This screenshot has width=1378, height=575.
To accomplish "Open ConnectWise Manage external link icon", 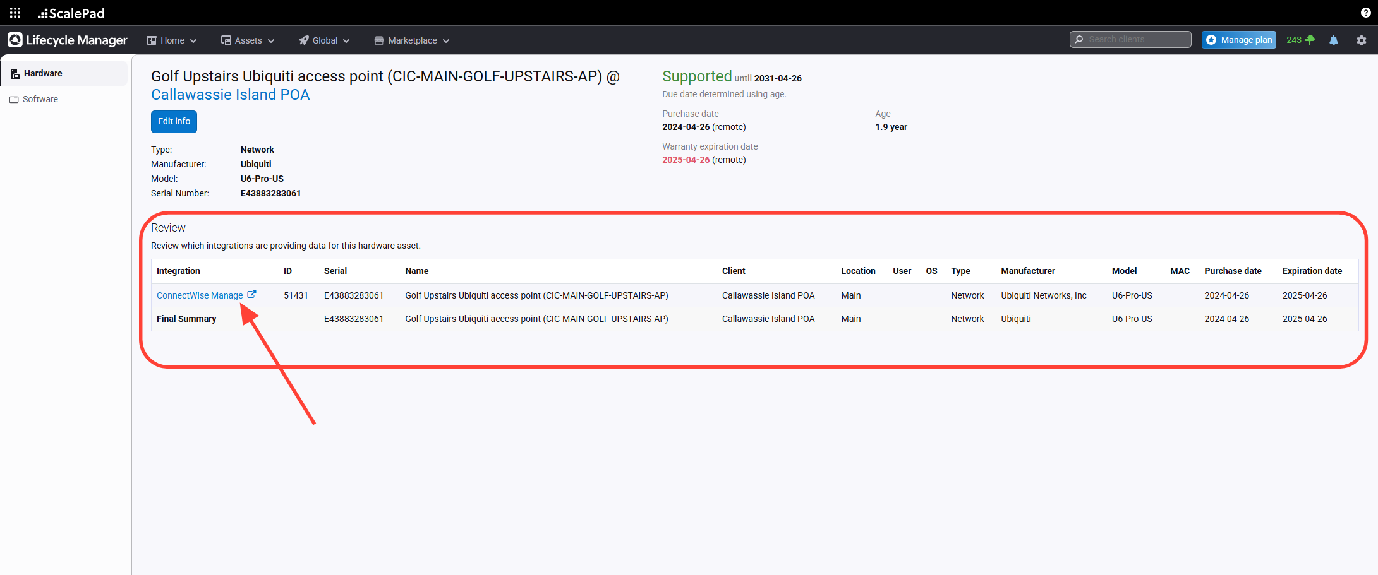I will click(x=251, y=295).
